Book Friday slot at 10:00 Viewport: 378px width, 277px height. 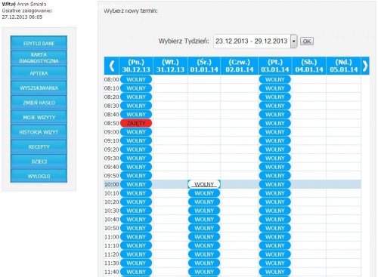275,184
